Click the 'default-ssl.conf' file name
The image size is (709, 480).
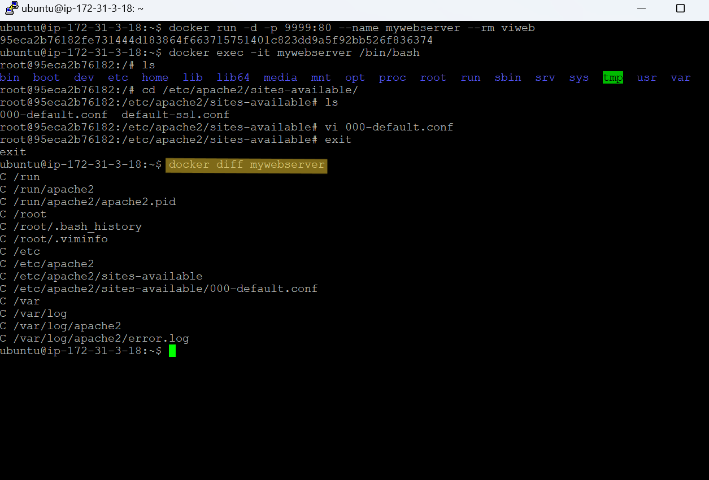pyautogui.click(x=176, y=115)
